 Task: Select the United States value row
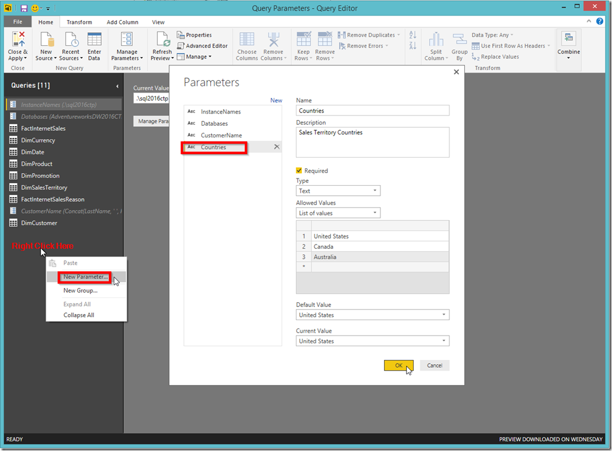(372, 236)
